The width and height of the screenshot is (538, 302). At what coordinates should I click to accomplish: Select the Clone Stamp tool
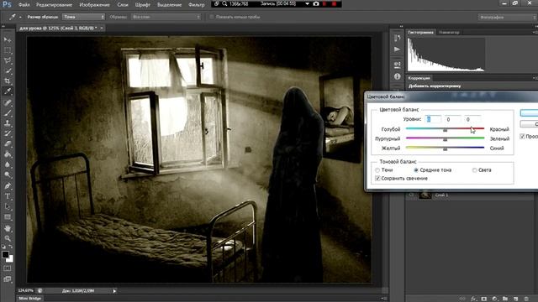[8, 123]
